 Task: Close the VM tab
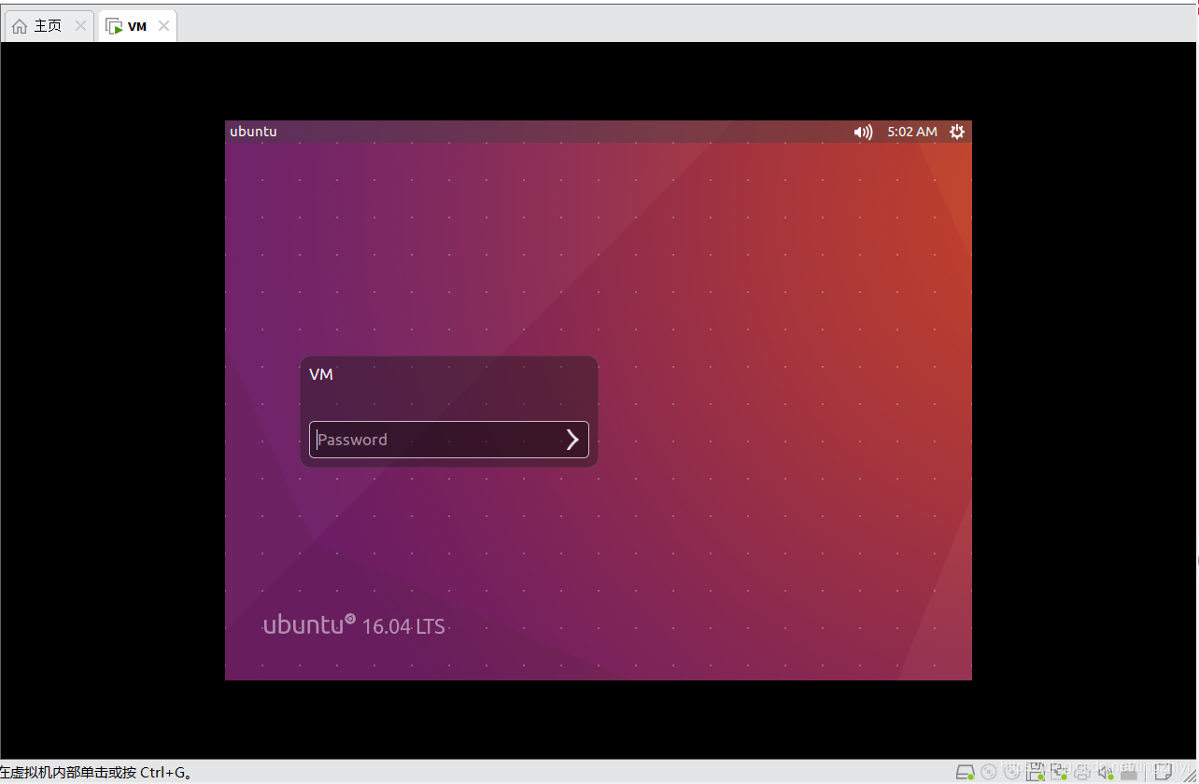[163, 26]
